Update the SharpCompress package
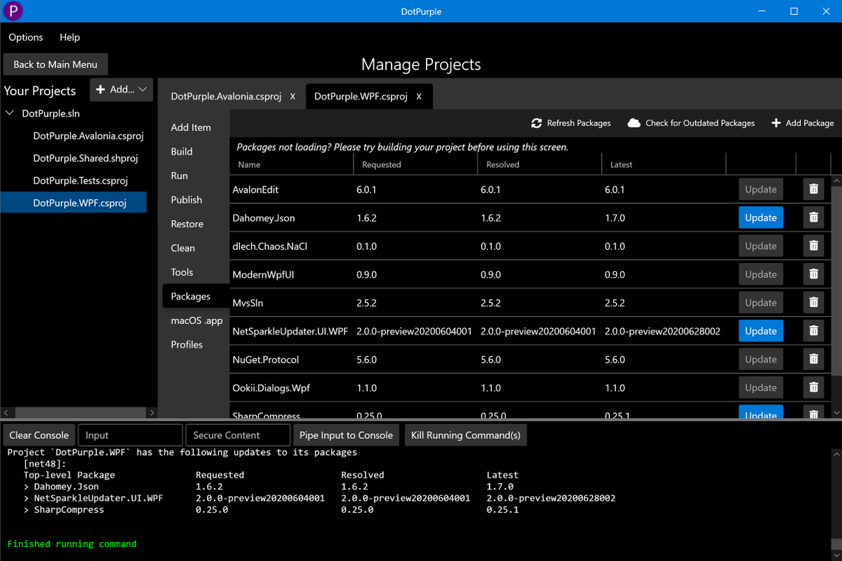This screenshot has height=561, width=842. pyautogui.click(x=761, y=412)
